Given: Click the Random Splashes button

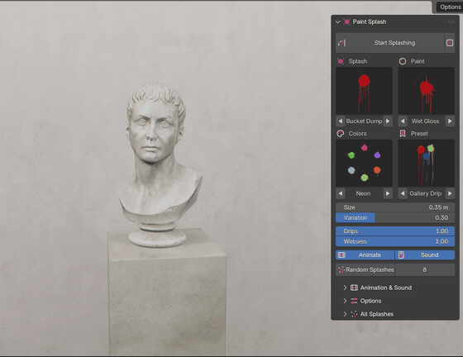Looking at the screenshot, I should (x=365, y=269).
